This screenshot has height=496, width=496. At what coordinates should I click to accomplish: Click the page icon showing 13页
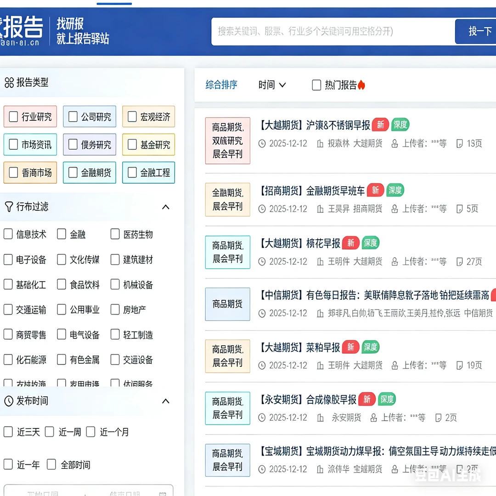tap(458, 143)
